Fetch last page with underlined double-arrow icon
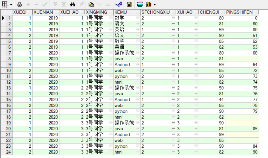268x158 pixels. 64,4
